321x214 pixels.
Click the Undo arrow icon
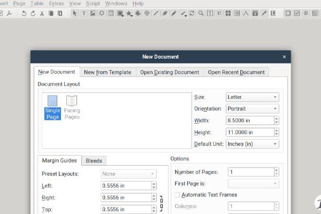24,13
